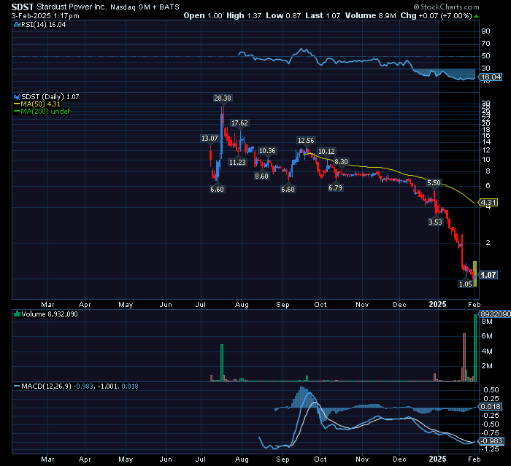Click the 5.50 price label

[x=434, y=183]
